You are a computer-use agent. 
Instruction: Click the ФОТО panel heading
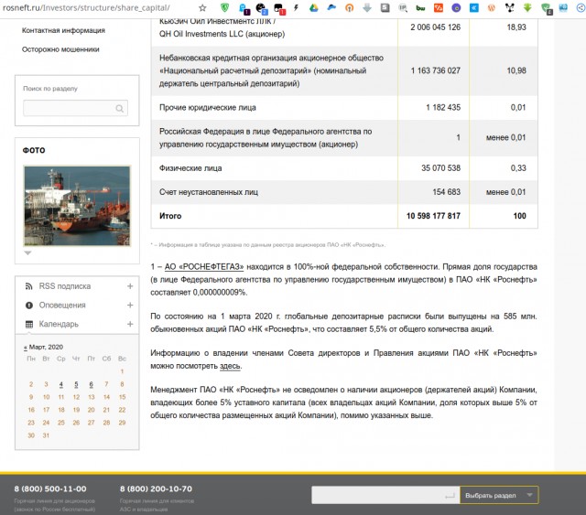point(34,150)
